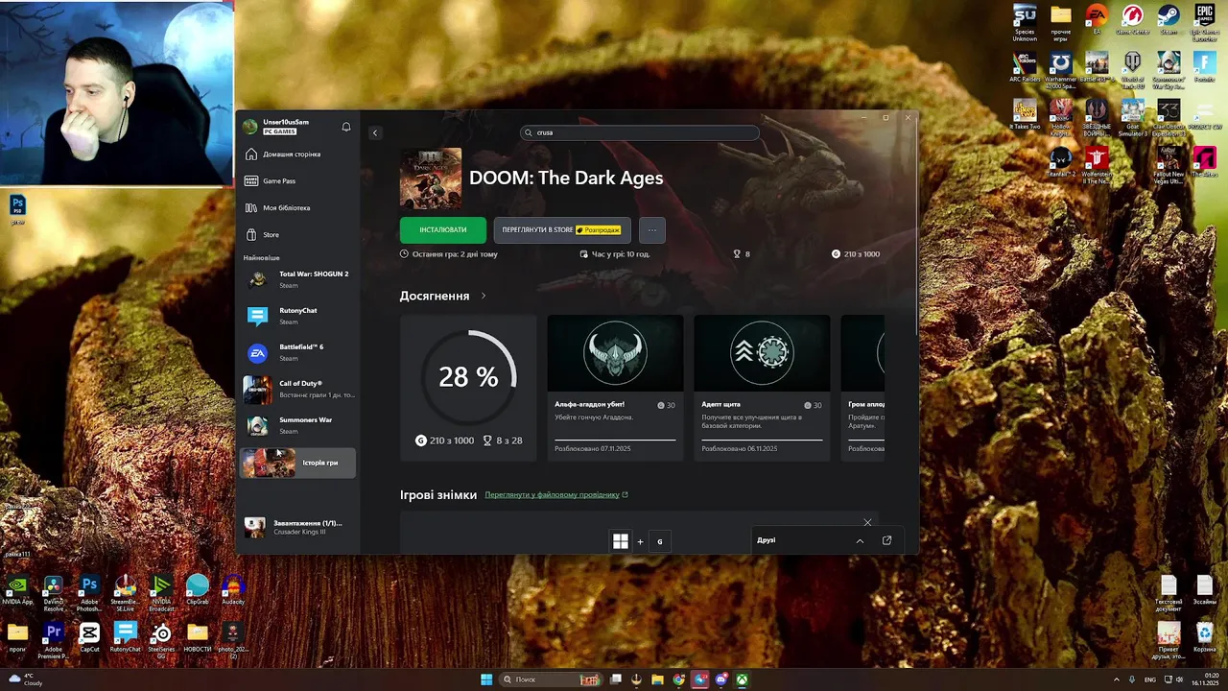Open Google Chrome from the taskbar
This screenshot has height=691, width=1228.
(679, 679)
